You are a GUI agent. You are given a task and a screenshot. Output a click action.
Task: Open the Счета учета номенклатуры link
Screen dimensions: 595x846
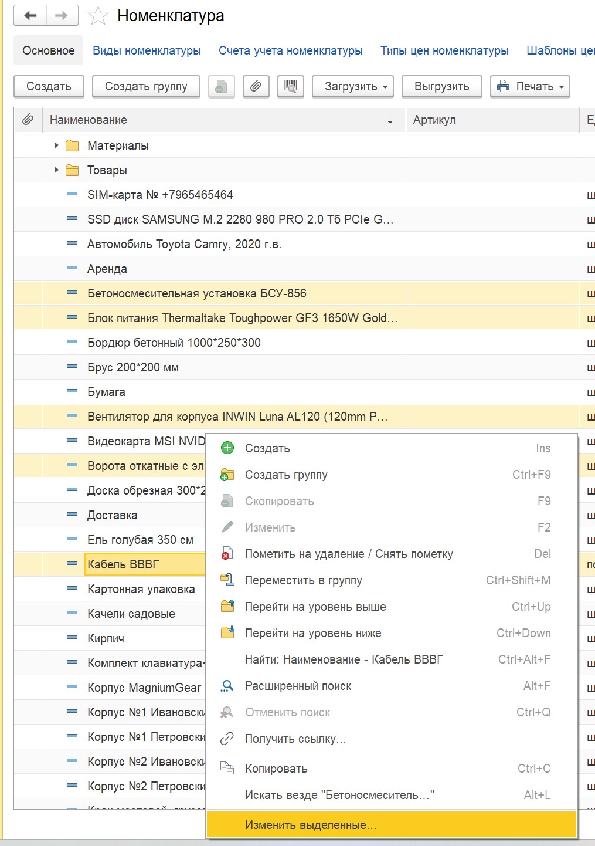pos(291,50)
